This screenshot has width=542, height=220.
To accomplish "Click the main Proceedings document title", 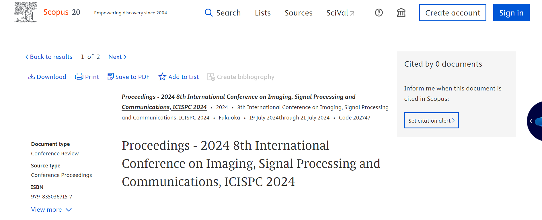I will 251,163.
